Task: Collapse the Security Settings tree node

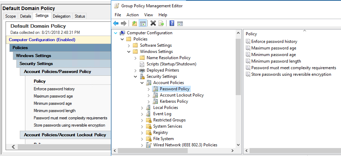Action: click(x=136, y=76)
